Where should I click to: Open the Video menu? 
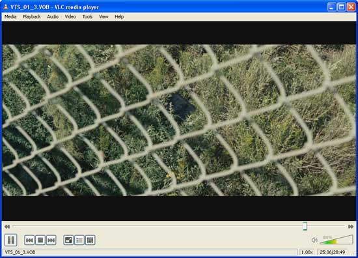point(70,17)
